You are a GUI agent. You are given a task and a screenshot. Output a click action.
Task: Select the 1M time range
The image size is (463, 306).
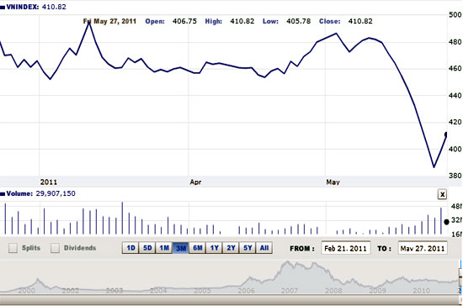coord(164,248)
